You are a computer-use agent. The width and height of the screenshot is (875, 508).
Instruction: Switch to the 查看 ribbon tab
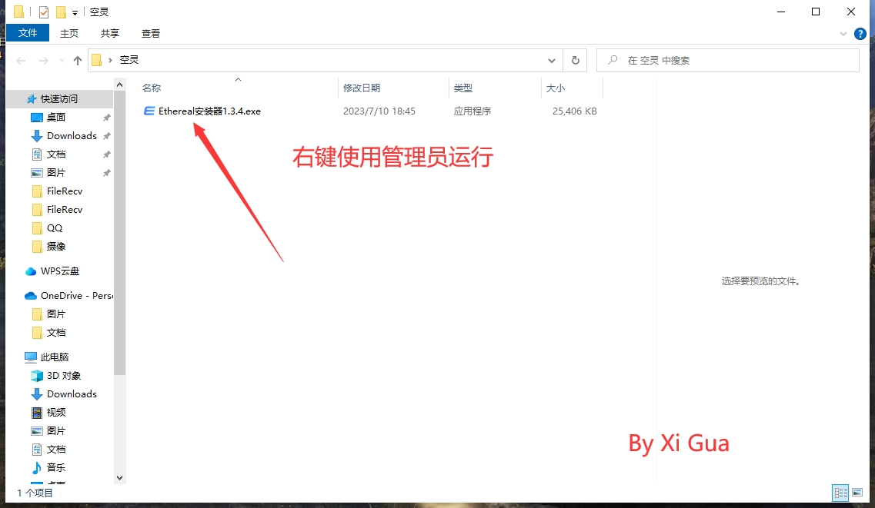[x=151, y=33]
